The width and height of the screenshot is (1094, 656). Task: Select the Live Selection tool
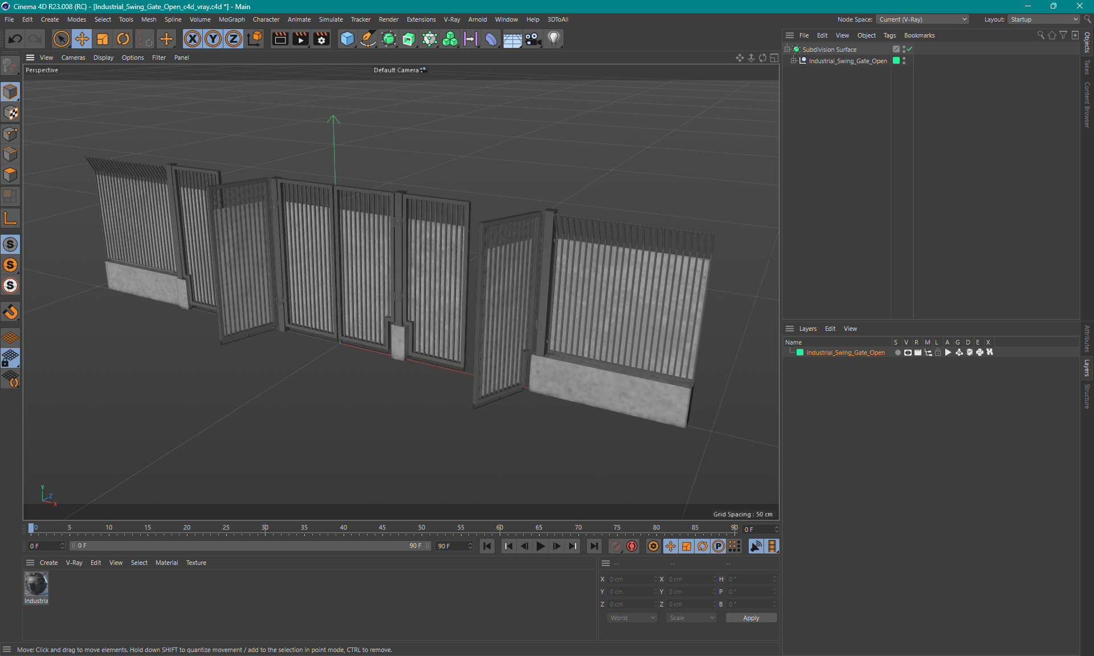[61, 39]
